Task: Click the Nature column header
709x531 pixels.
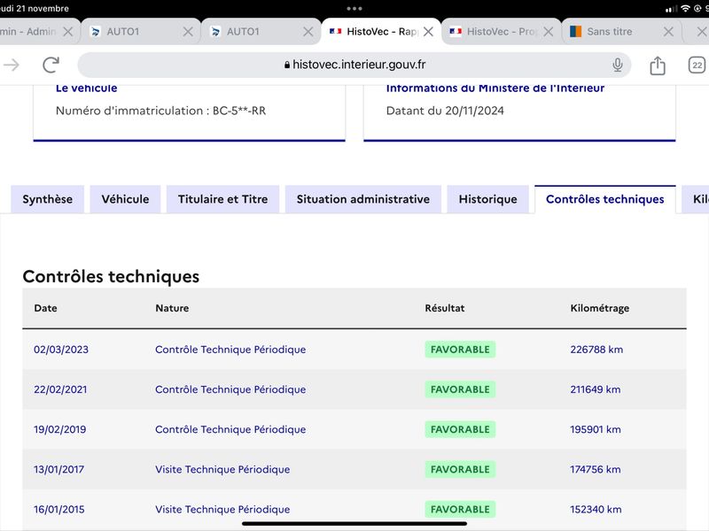Action: point(172,308)
